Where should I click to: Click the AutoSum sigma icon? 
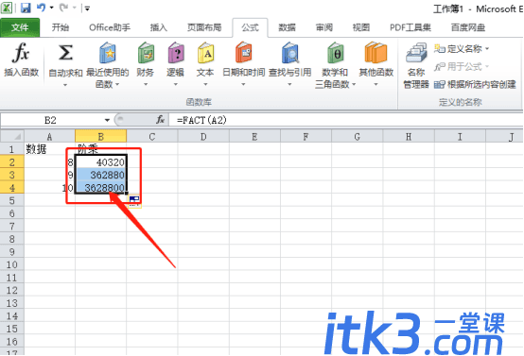pyautogui.click(x=65, y=53)
